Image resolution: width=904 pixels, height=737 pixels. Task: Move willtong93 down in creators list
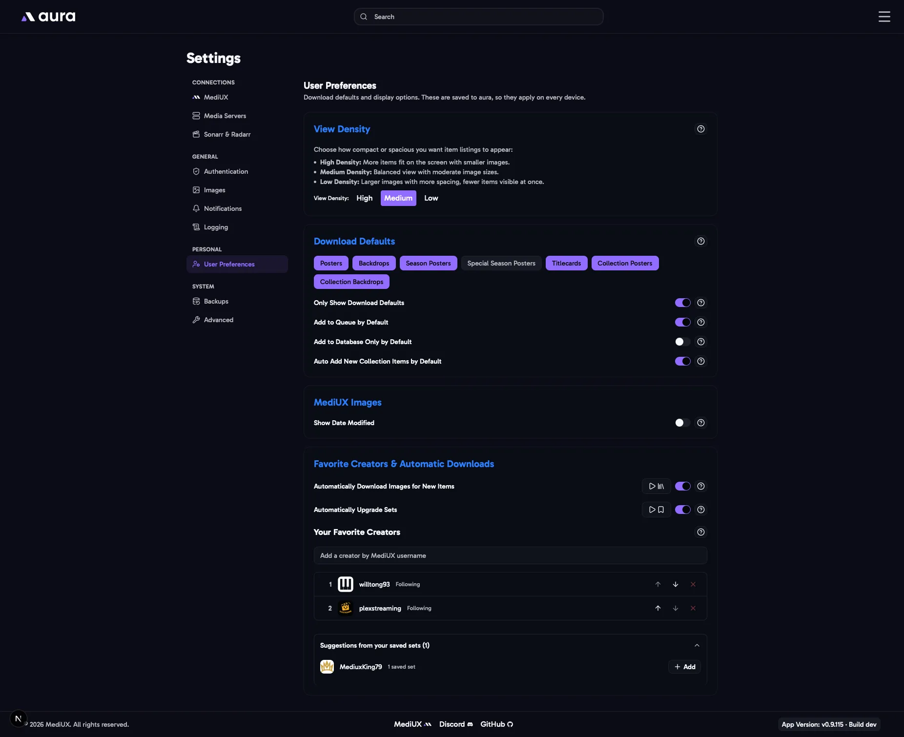click(676, 584)
